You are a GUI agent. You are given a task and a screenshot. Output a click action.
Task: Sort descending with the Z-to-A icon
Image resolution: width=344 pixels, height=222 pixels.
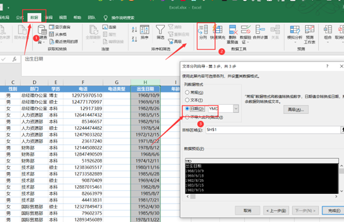pos(135,39)
